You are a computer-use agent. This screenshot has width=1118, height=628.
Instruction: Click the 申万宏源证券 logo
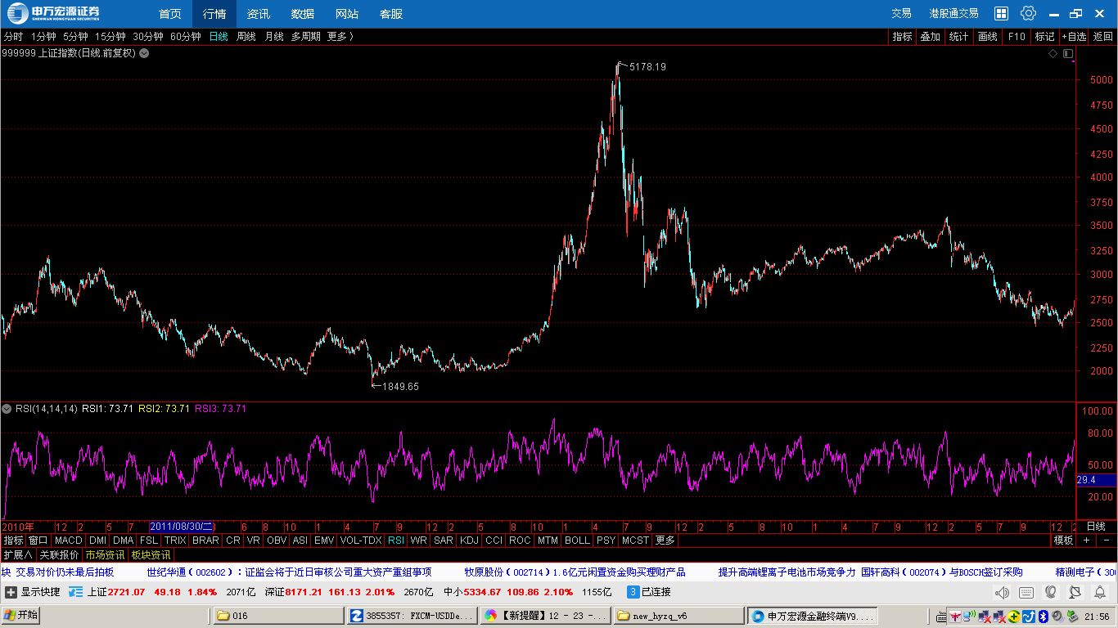[55, 13]
